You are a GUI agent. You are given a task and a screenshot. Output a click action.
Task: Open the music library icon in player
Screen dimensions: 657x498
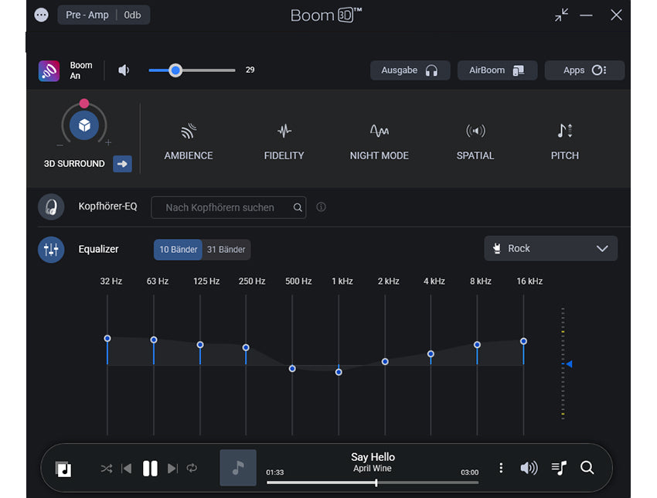pos(63,469)
